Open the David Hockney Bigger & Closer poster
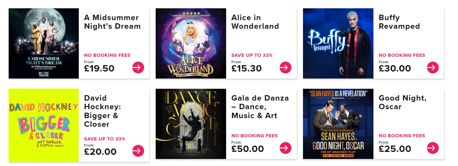458x166 pixels. tap(44, 125)
